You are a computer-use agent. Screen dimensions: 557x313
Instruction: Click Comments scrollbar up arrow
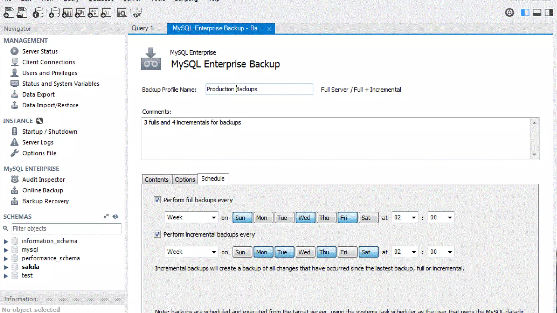tap(534, 123)
